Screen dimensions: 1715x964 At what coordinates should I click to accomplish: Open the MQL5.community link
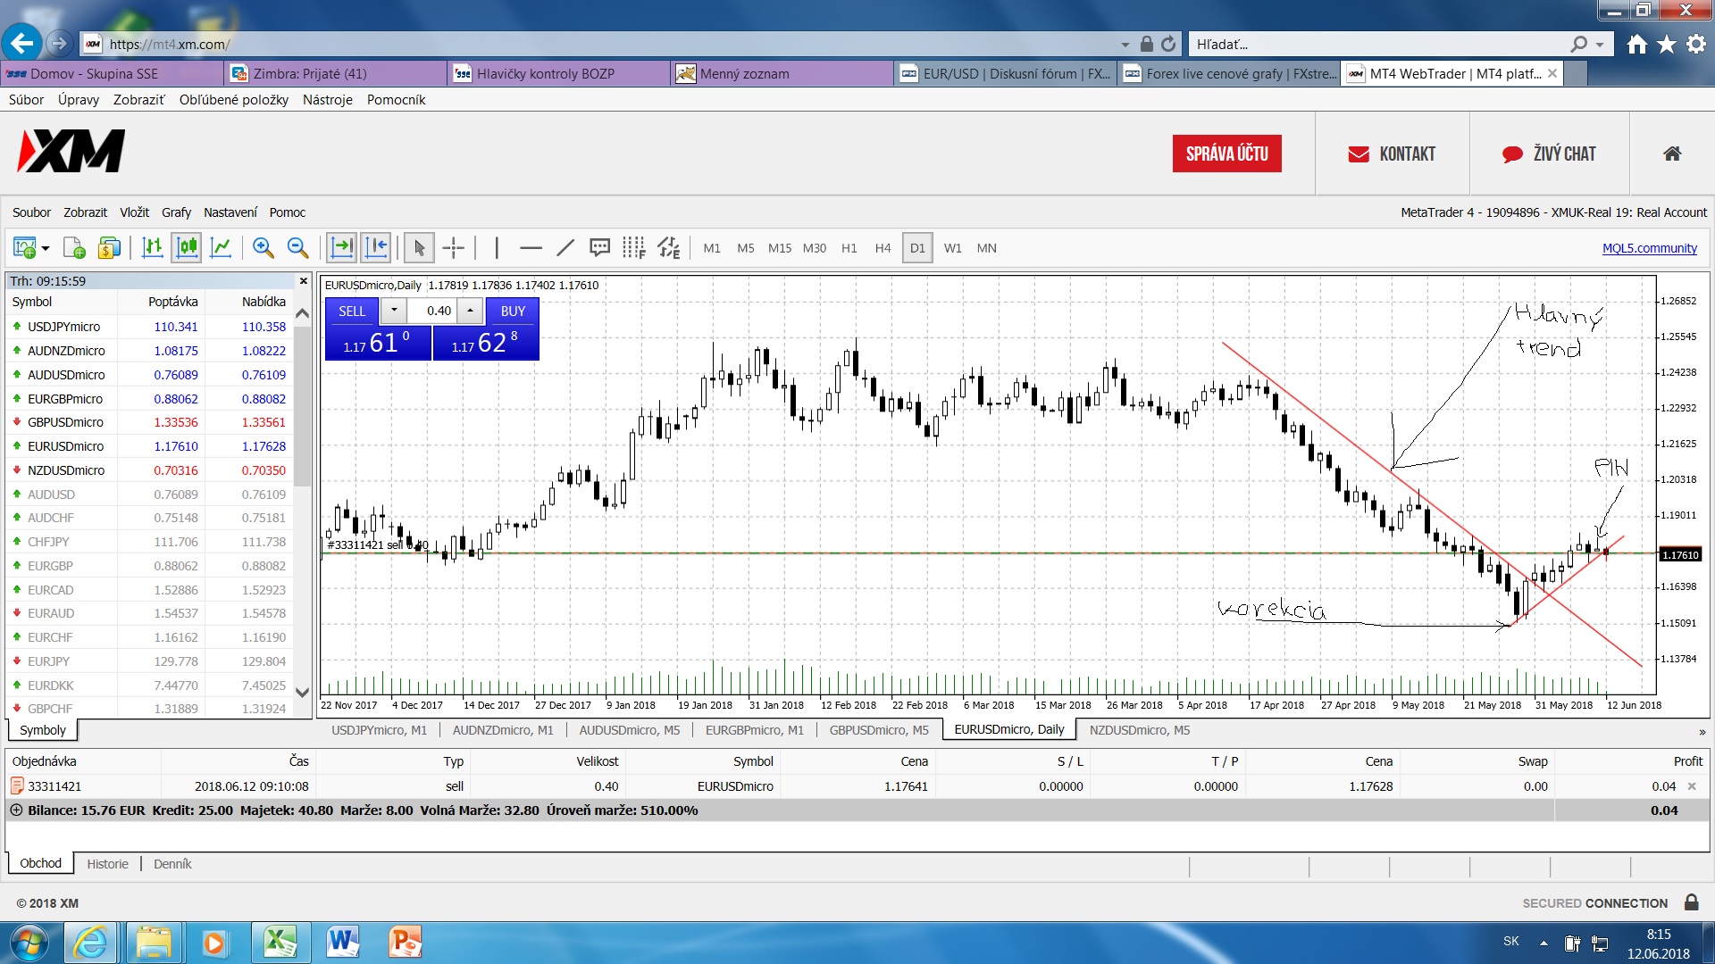tap(1649, 248)
